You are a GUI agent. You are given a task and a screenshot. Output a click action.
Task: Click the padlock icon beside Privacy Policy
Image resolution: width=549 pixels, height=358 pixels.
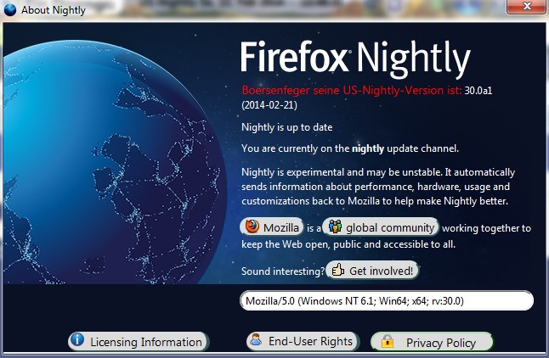388,341
